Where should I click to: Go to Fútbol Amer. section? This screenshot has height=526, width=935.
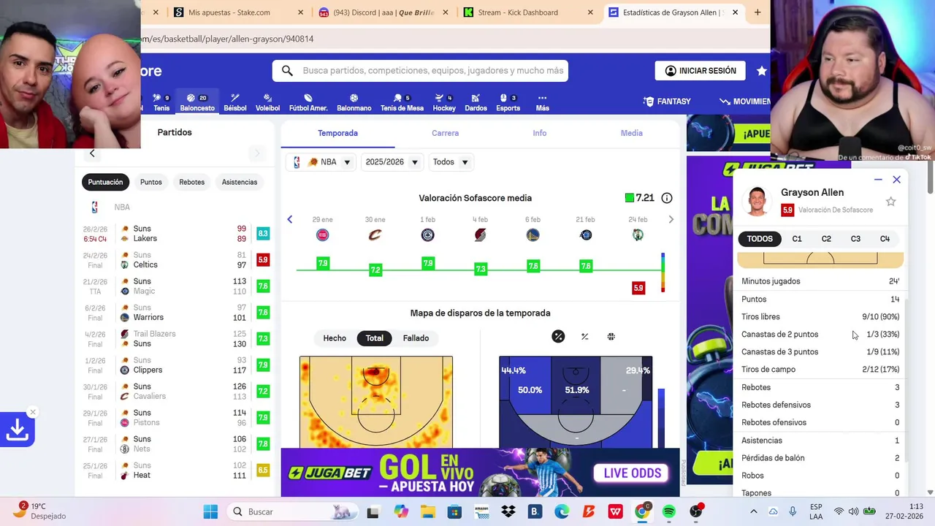(308, 102)
